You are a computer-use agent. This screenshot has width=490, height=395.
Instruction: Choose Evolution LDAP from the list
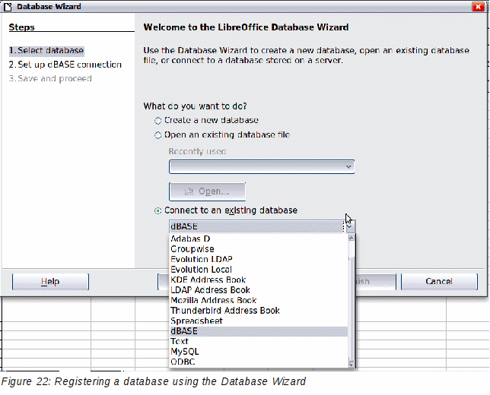[259, 259]
